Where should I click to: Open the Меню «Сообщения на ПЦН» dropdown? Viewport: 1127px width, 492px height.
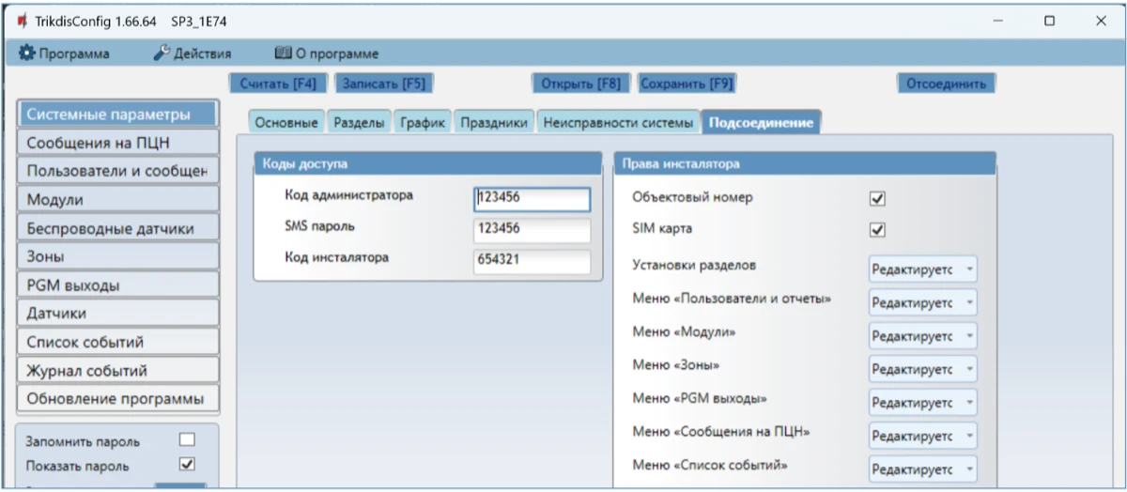coord(922,436)
